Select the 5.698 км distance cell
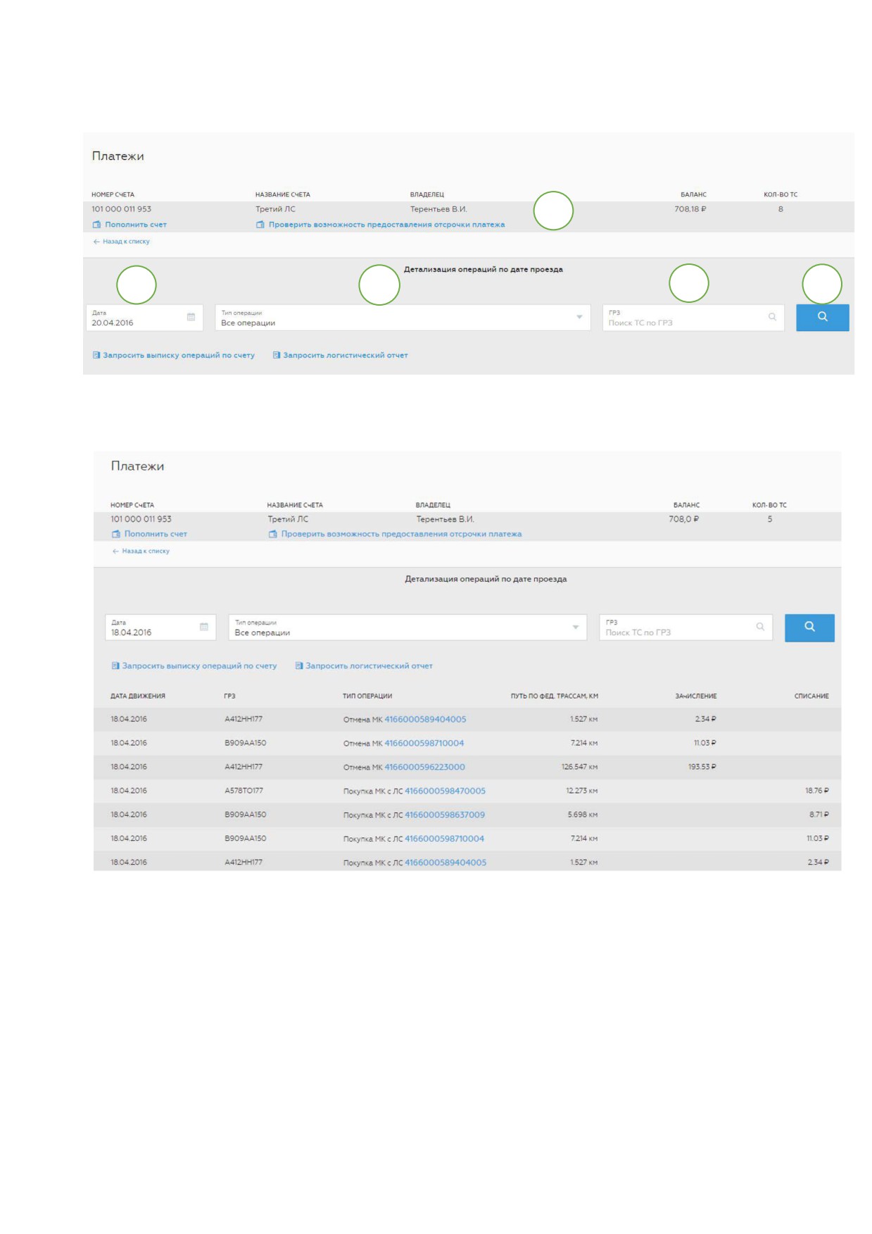This screenshot has height=1234, width=872. [583, 815]
